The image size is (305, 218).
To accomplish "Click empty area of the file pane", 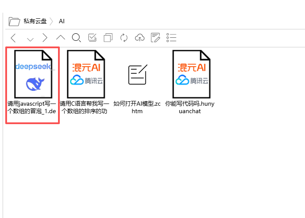I will (x=176, y=167).
